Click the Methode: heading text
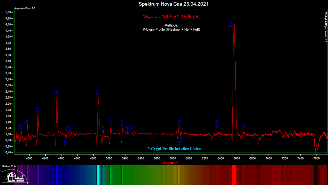The height and width of the screenshot is (185, 328). pos(171,25)
